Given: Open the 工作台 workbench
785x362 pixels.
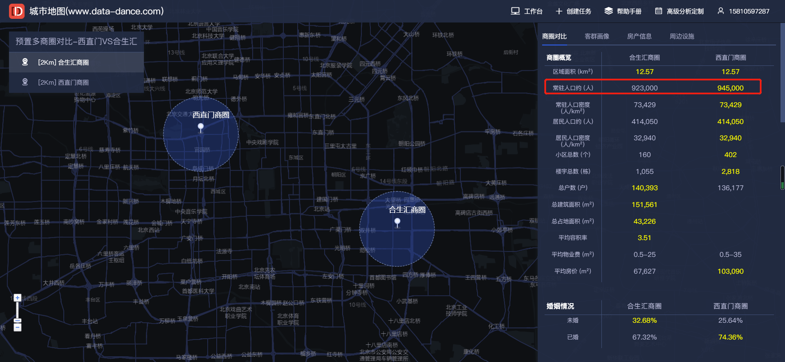Looking at the screenshot, I should tap(533, 11).
